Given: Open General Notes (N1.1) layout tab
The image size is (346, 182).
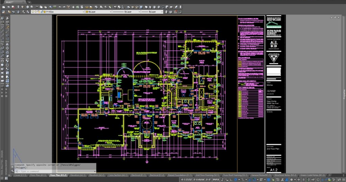Looking at the screenshot, I should point(261,175).
